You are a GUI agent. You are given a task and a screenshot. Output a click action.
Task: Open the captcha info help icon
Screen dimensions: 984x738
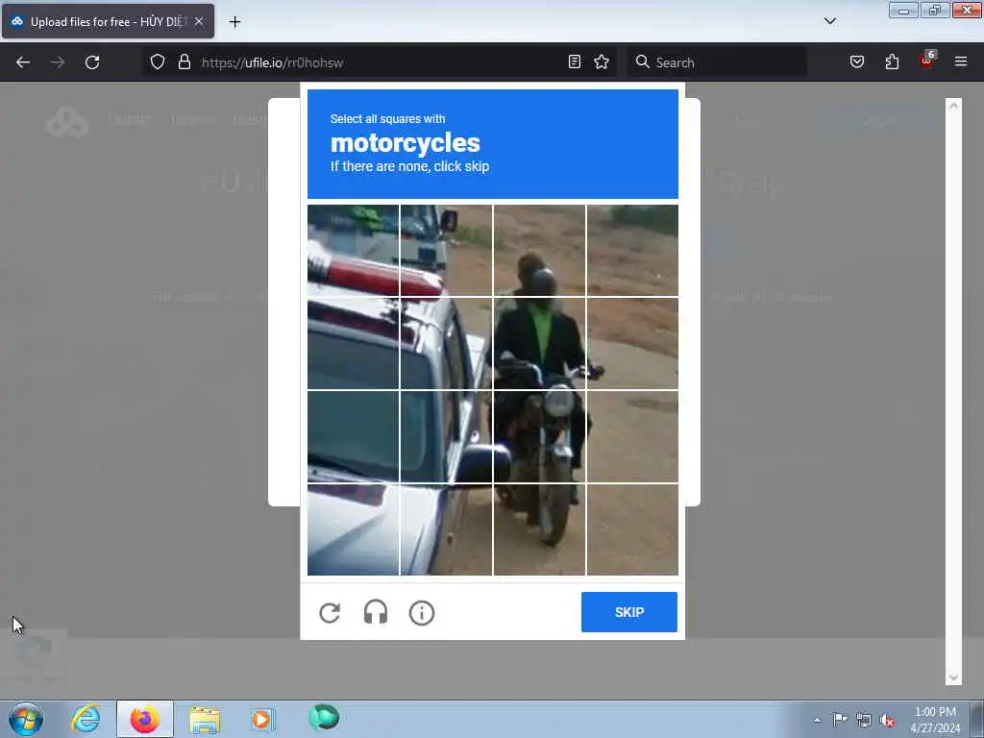(422, 613)
